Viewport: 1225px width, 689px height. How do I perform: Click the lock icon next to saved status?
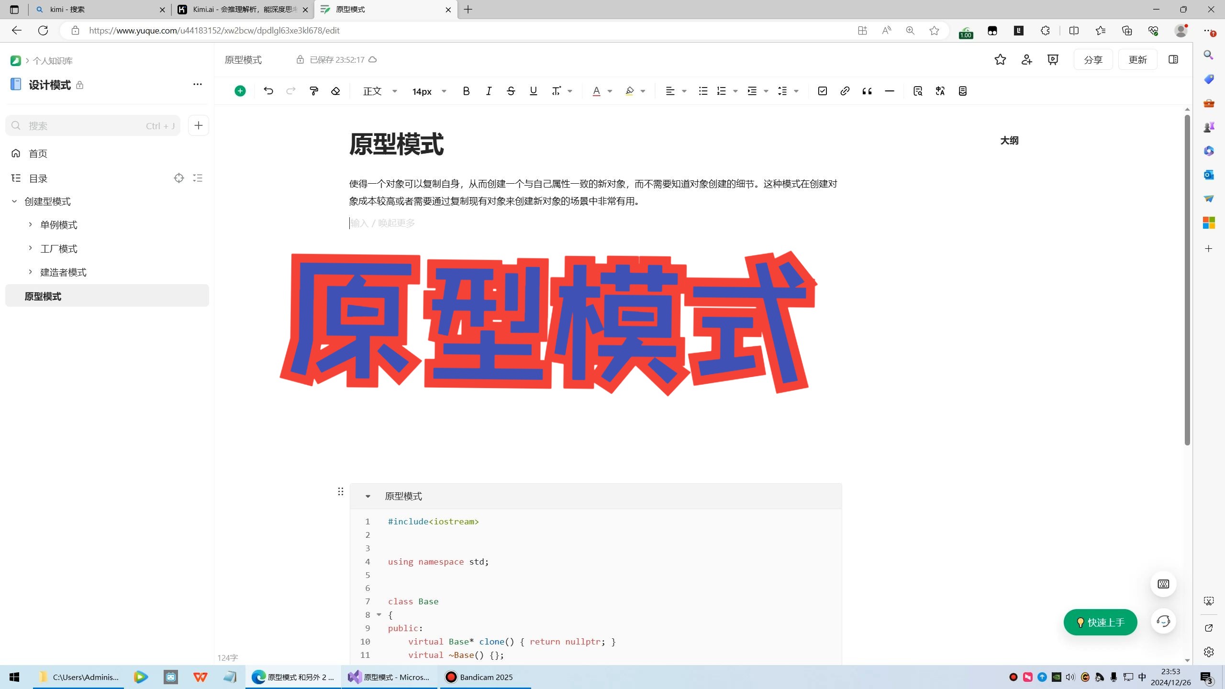[300, 60]
